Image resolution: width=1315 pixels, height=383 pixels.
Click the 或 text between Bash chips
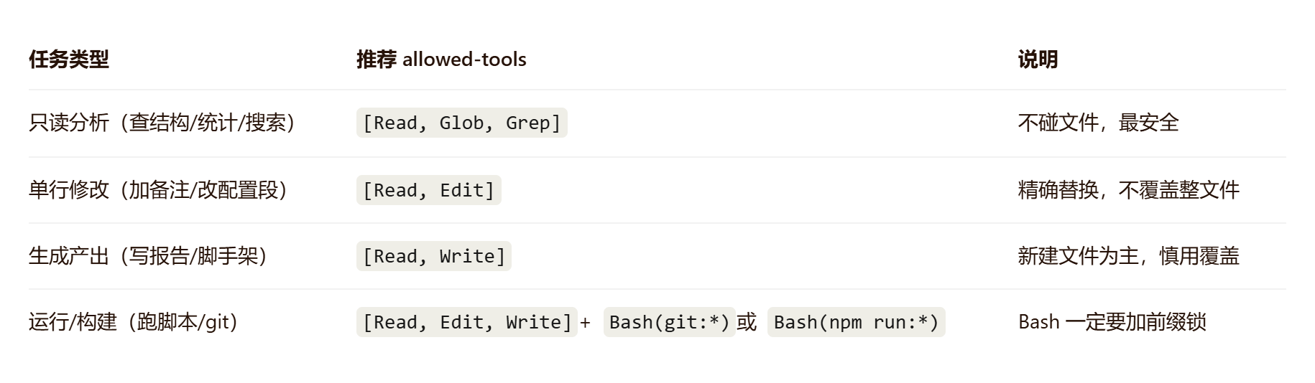pyautogui.click(x=747, y=322)
